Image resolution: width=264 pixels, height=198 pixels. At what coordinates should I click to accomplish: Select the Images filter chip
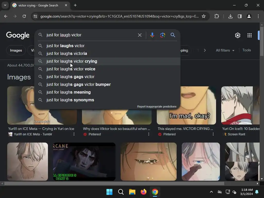(16, 50)
